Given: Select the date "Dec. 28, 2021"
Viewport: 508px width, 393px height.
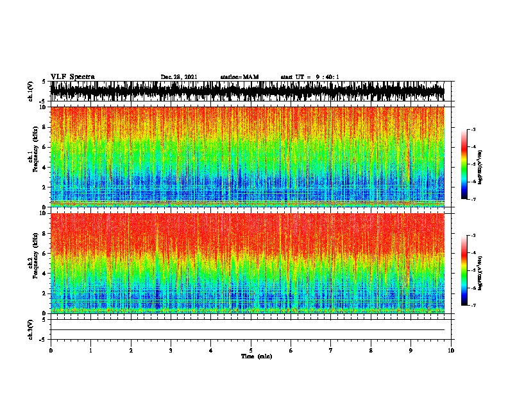Looking at the screenshot, I should pyautogui.click(x=179, y=77).
